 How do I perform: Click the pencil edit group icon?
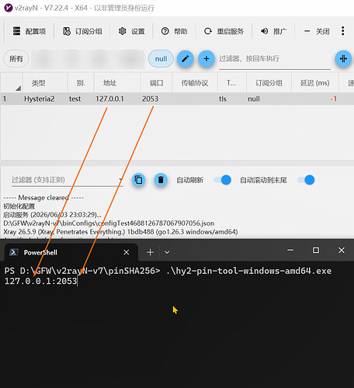(186, 59)
